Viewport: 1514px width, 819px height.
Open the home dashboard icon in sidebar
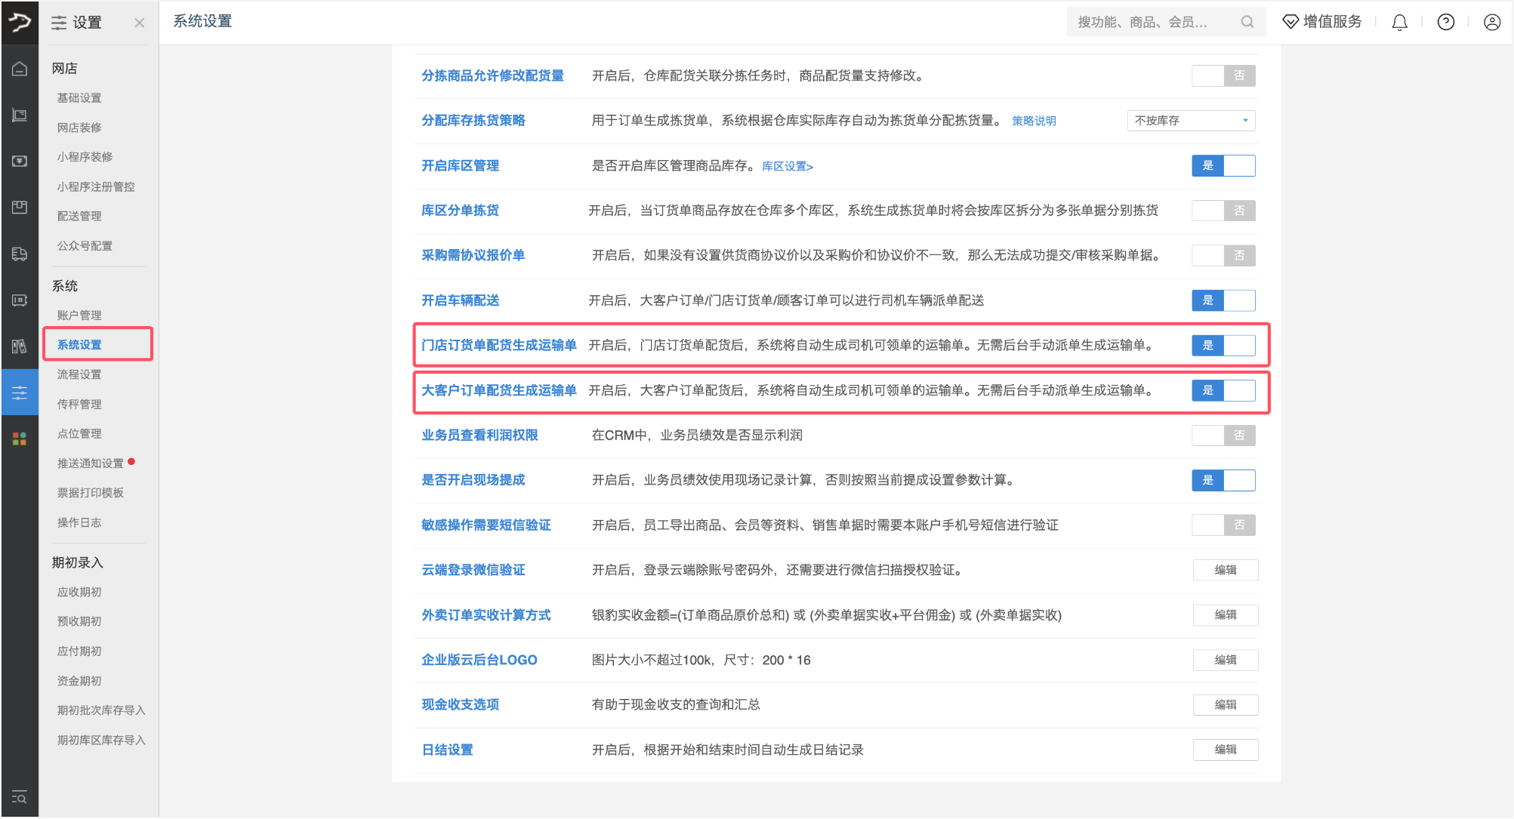point(20,69)
